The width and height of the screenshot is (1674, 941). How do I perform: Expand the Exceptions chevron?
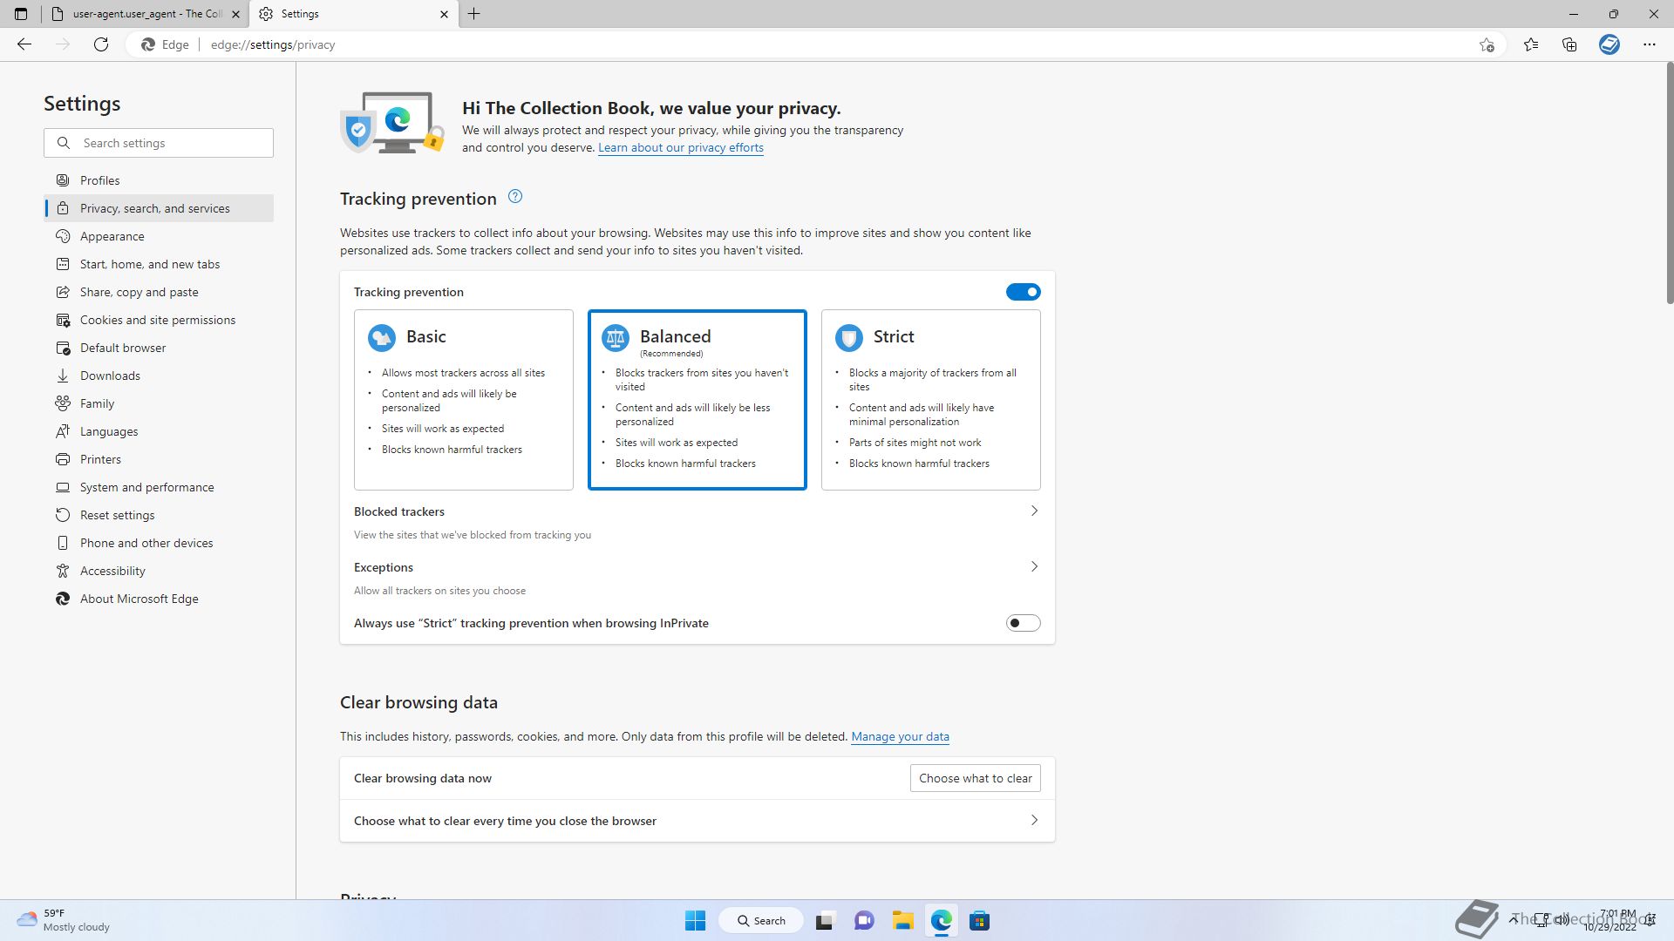coord(1034,567)
